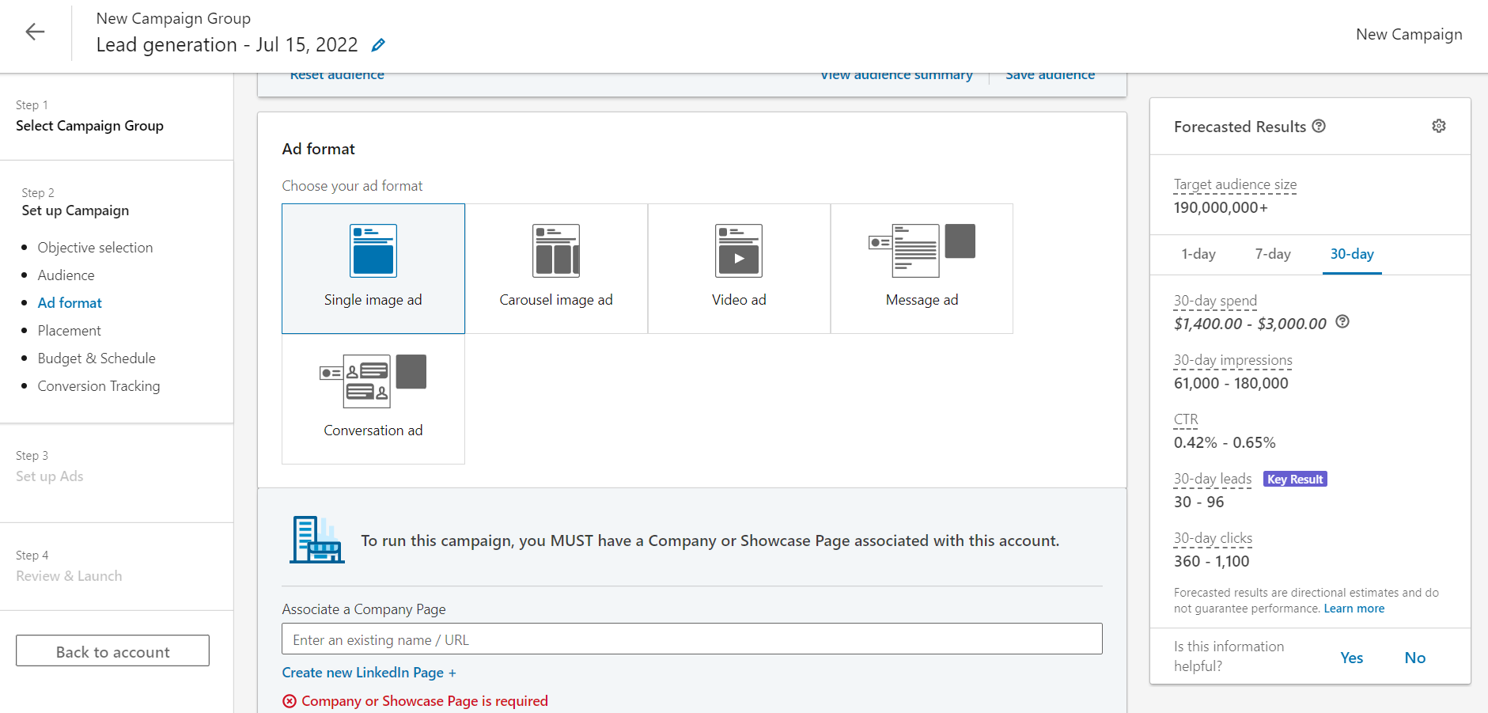
Task: Select the Single image ad format
Action: (373, 268)
